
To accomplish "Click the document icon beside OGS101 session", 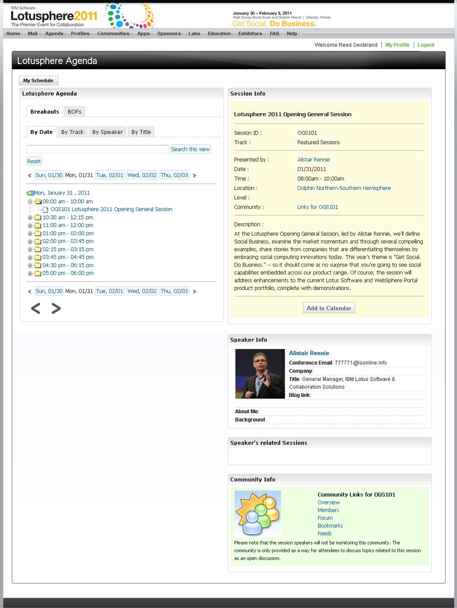I will (45, 209).
